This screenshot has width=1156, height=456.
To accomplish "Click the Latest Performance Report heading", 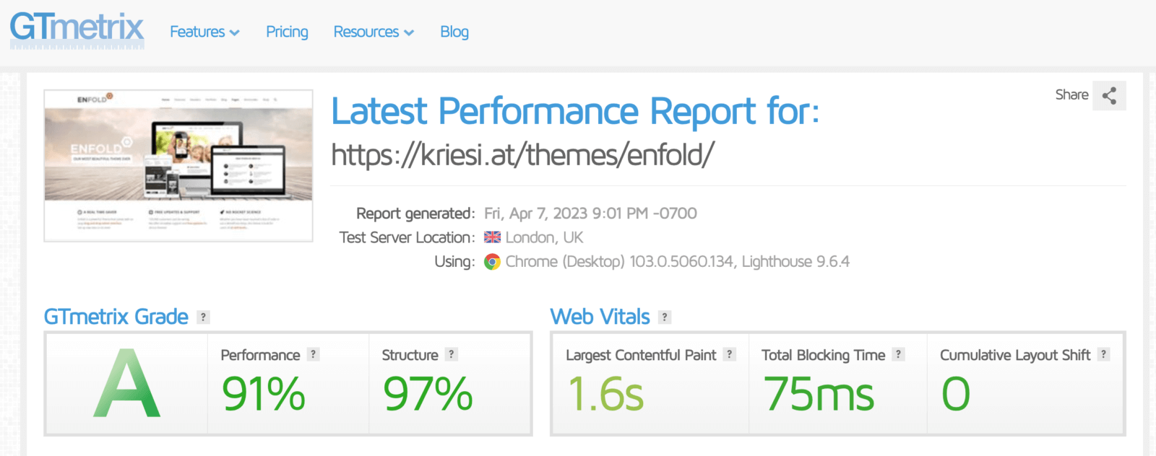I will (x=575, y=112).
